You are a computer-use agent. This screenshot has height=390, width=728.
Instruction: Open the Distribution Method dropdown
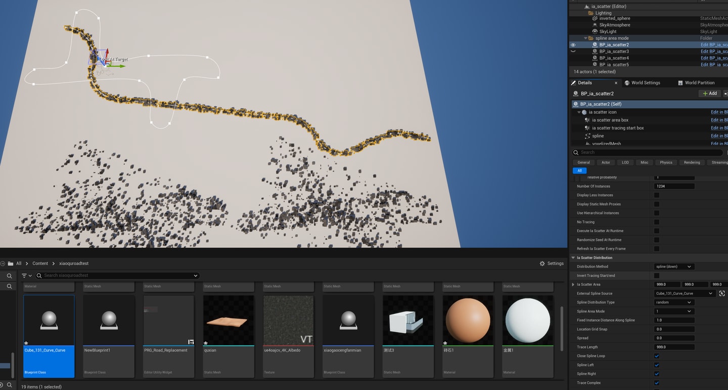click(x=674, y=267)
